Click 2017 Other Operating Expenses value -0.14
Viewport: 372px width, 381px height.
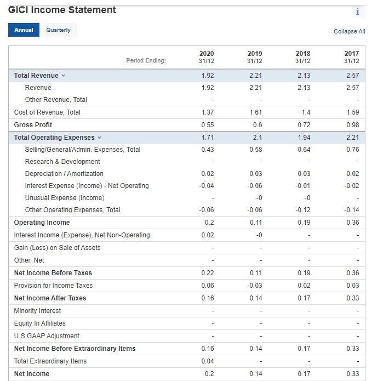[351, 210]
